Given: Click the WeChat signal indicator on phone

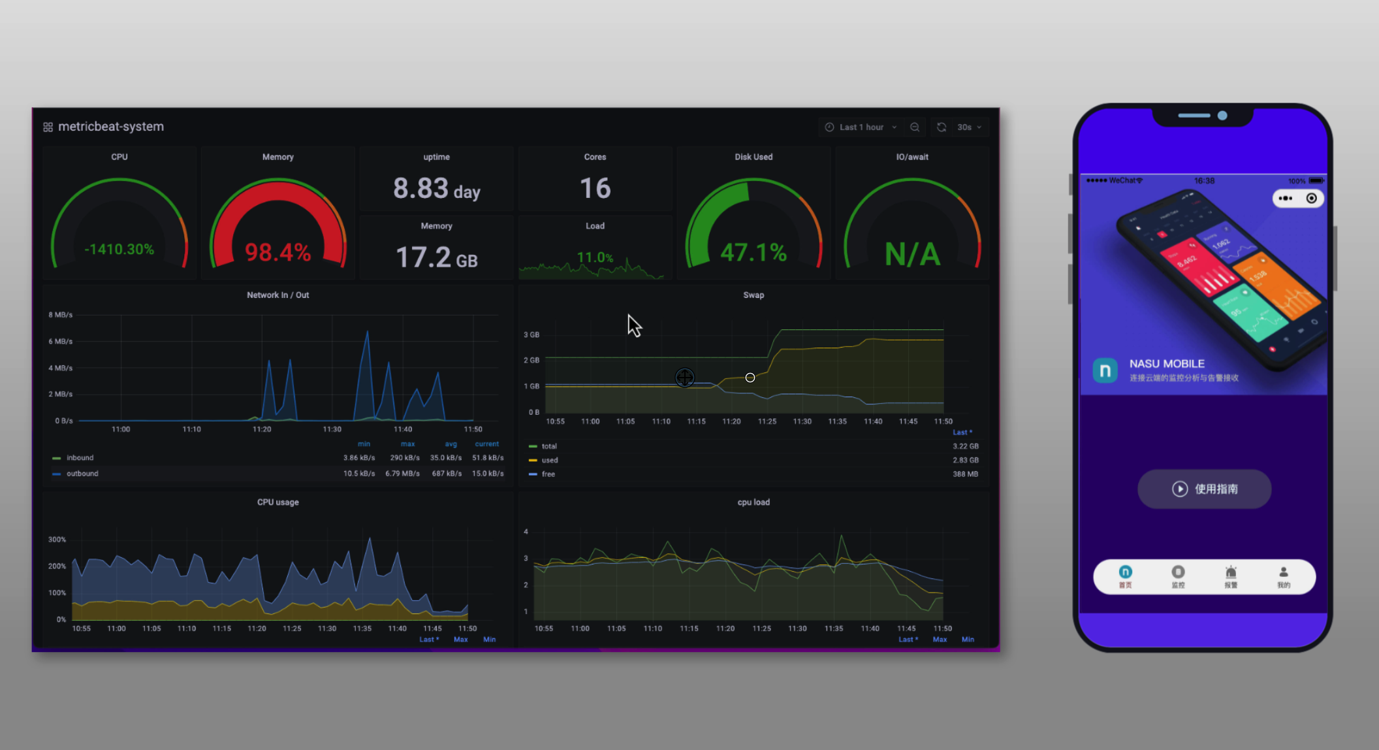Looking at the screenshot, I should coord(1114,181).
